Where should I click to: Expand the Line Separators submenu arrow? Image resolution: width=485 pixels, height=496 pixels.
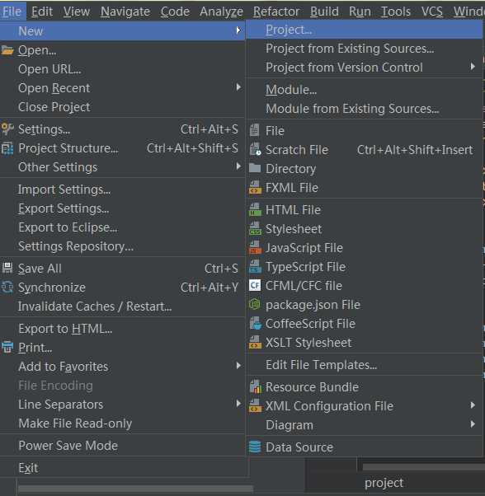(238, 404)
